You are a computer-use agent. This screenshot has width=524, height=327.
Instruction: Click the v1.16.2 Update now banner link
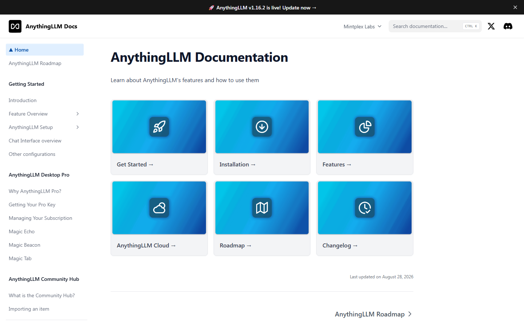point(263,8)
